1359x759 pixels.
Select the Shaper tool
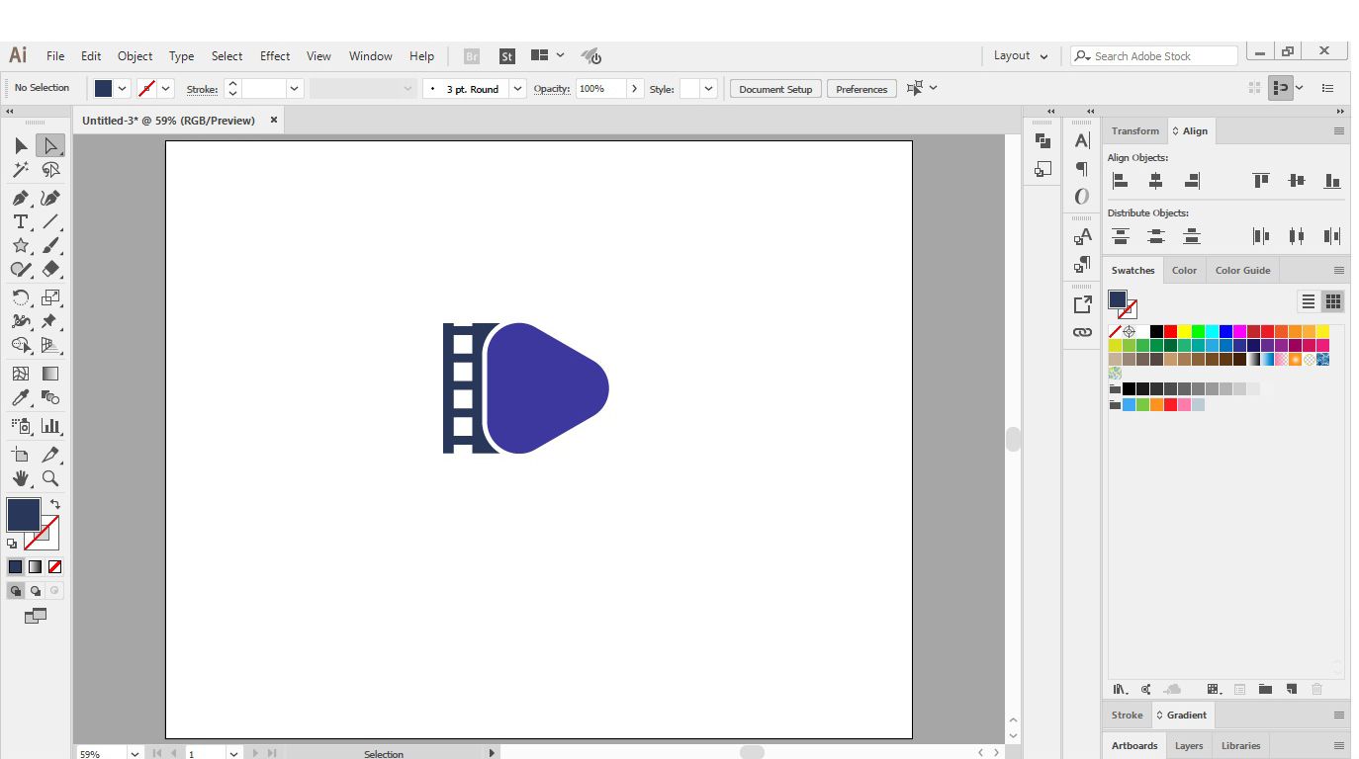[21, 269]
